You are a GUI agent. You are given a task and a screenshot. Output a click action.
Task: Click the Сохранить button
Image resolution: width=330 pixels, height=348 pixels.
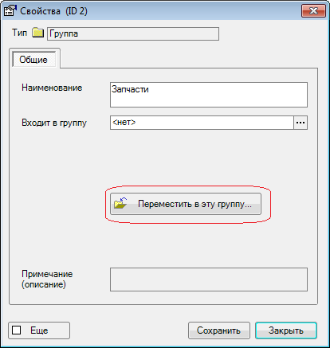219,330
